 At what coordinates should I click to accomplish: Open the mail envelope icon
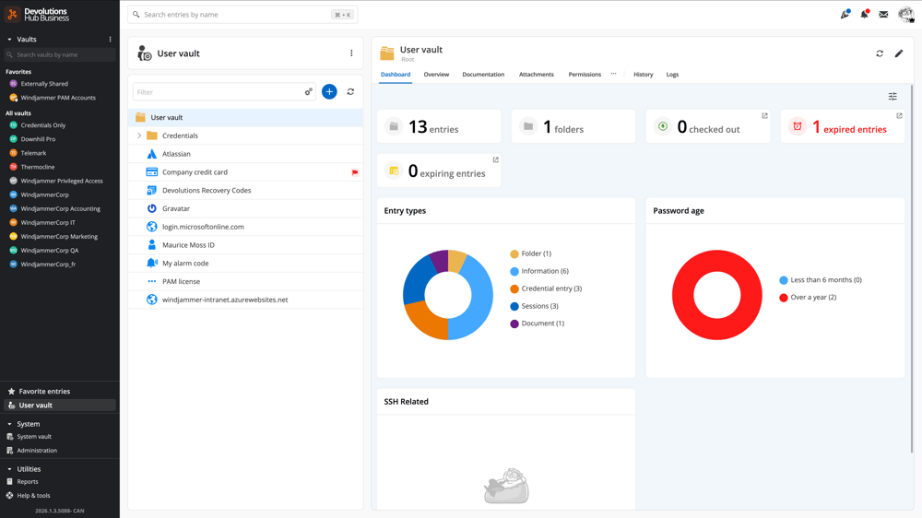pos(883,15)
